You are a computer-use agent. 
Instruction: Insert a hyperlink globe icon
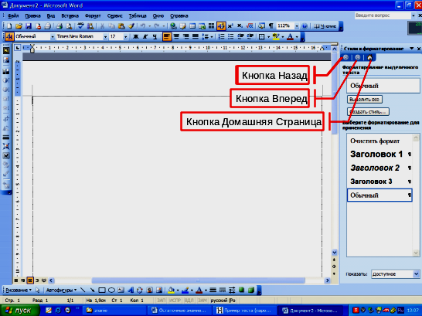174,26
